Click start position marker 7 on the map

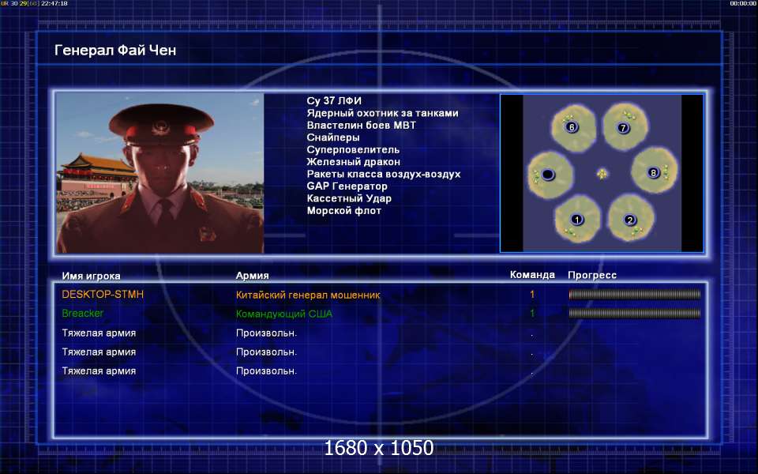click(x=623, y=128)
